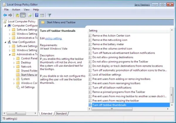176x123 pixels.
Task: Toggle the Show/Hide Action Pane icon
Action: coord(42,15)
